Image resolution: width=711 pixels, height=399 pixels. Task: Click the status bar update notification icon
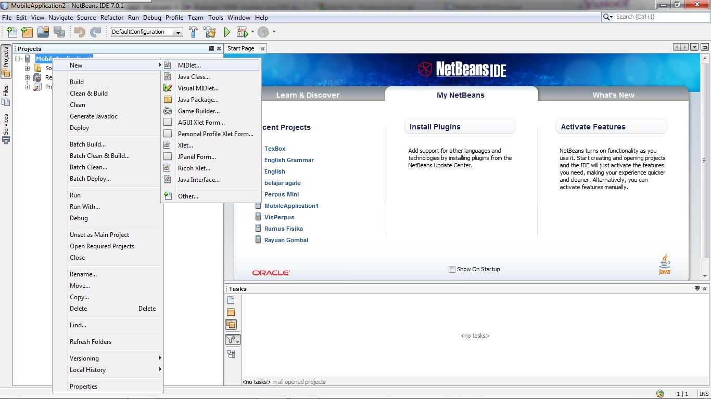click(x=660, y=394)
